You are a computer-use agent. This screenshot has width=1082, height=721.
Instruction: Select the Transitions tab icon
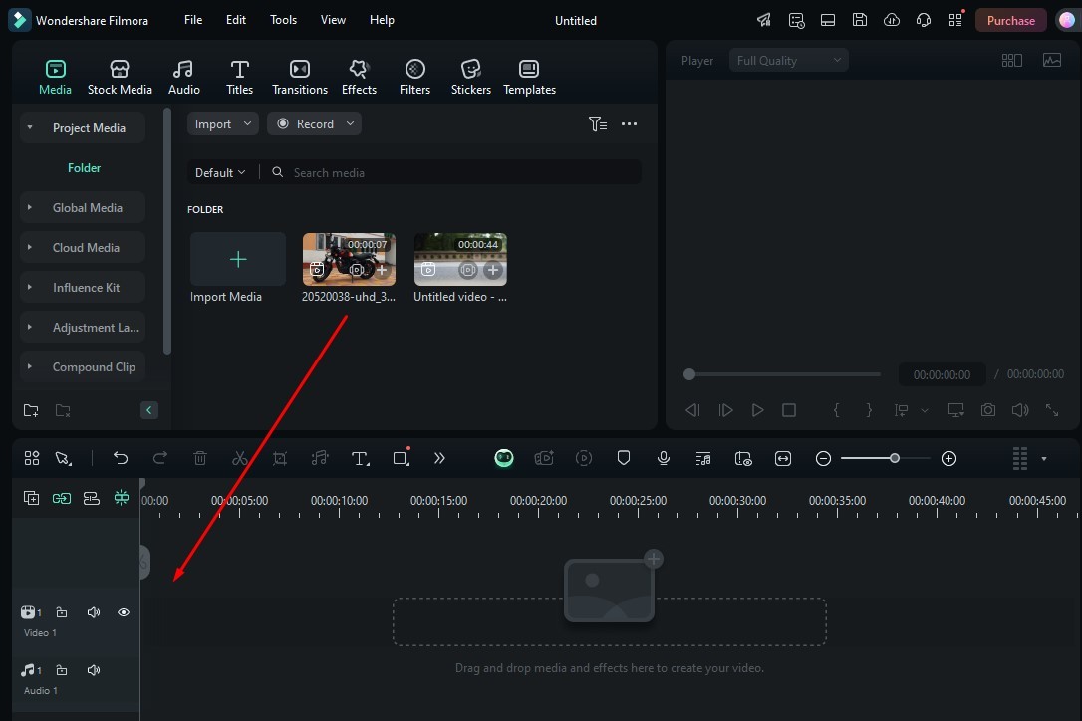click(x=299, y=77)
